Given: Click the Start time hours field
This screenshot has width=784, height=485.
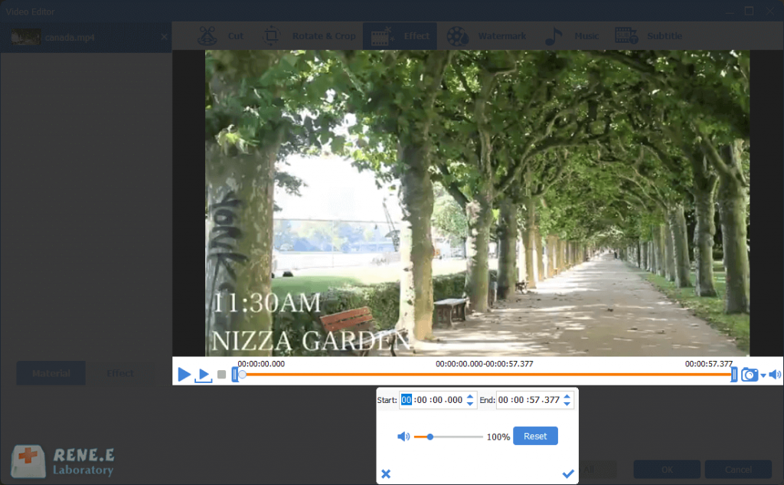Looking at the screenshot, I should [407, 400].
